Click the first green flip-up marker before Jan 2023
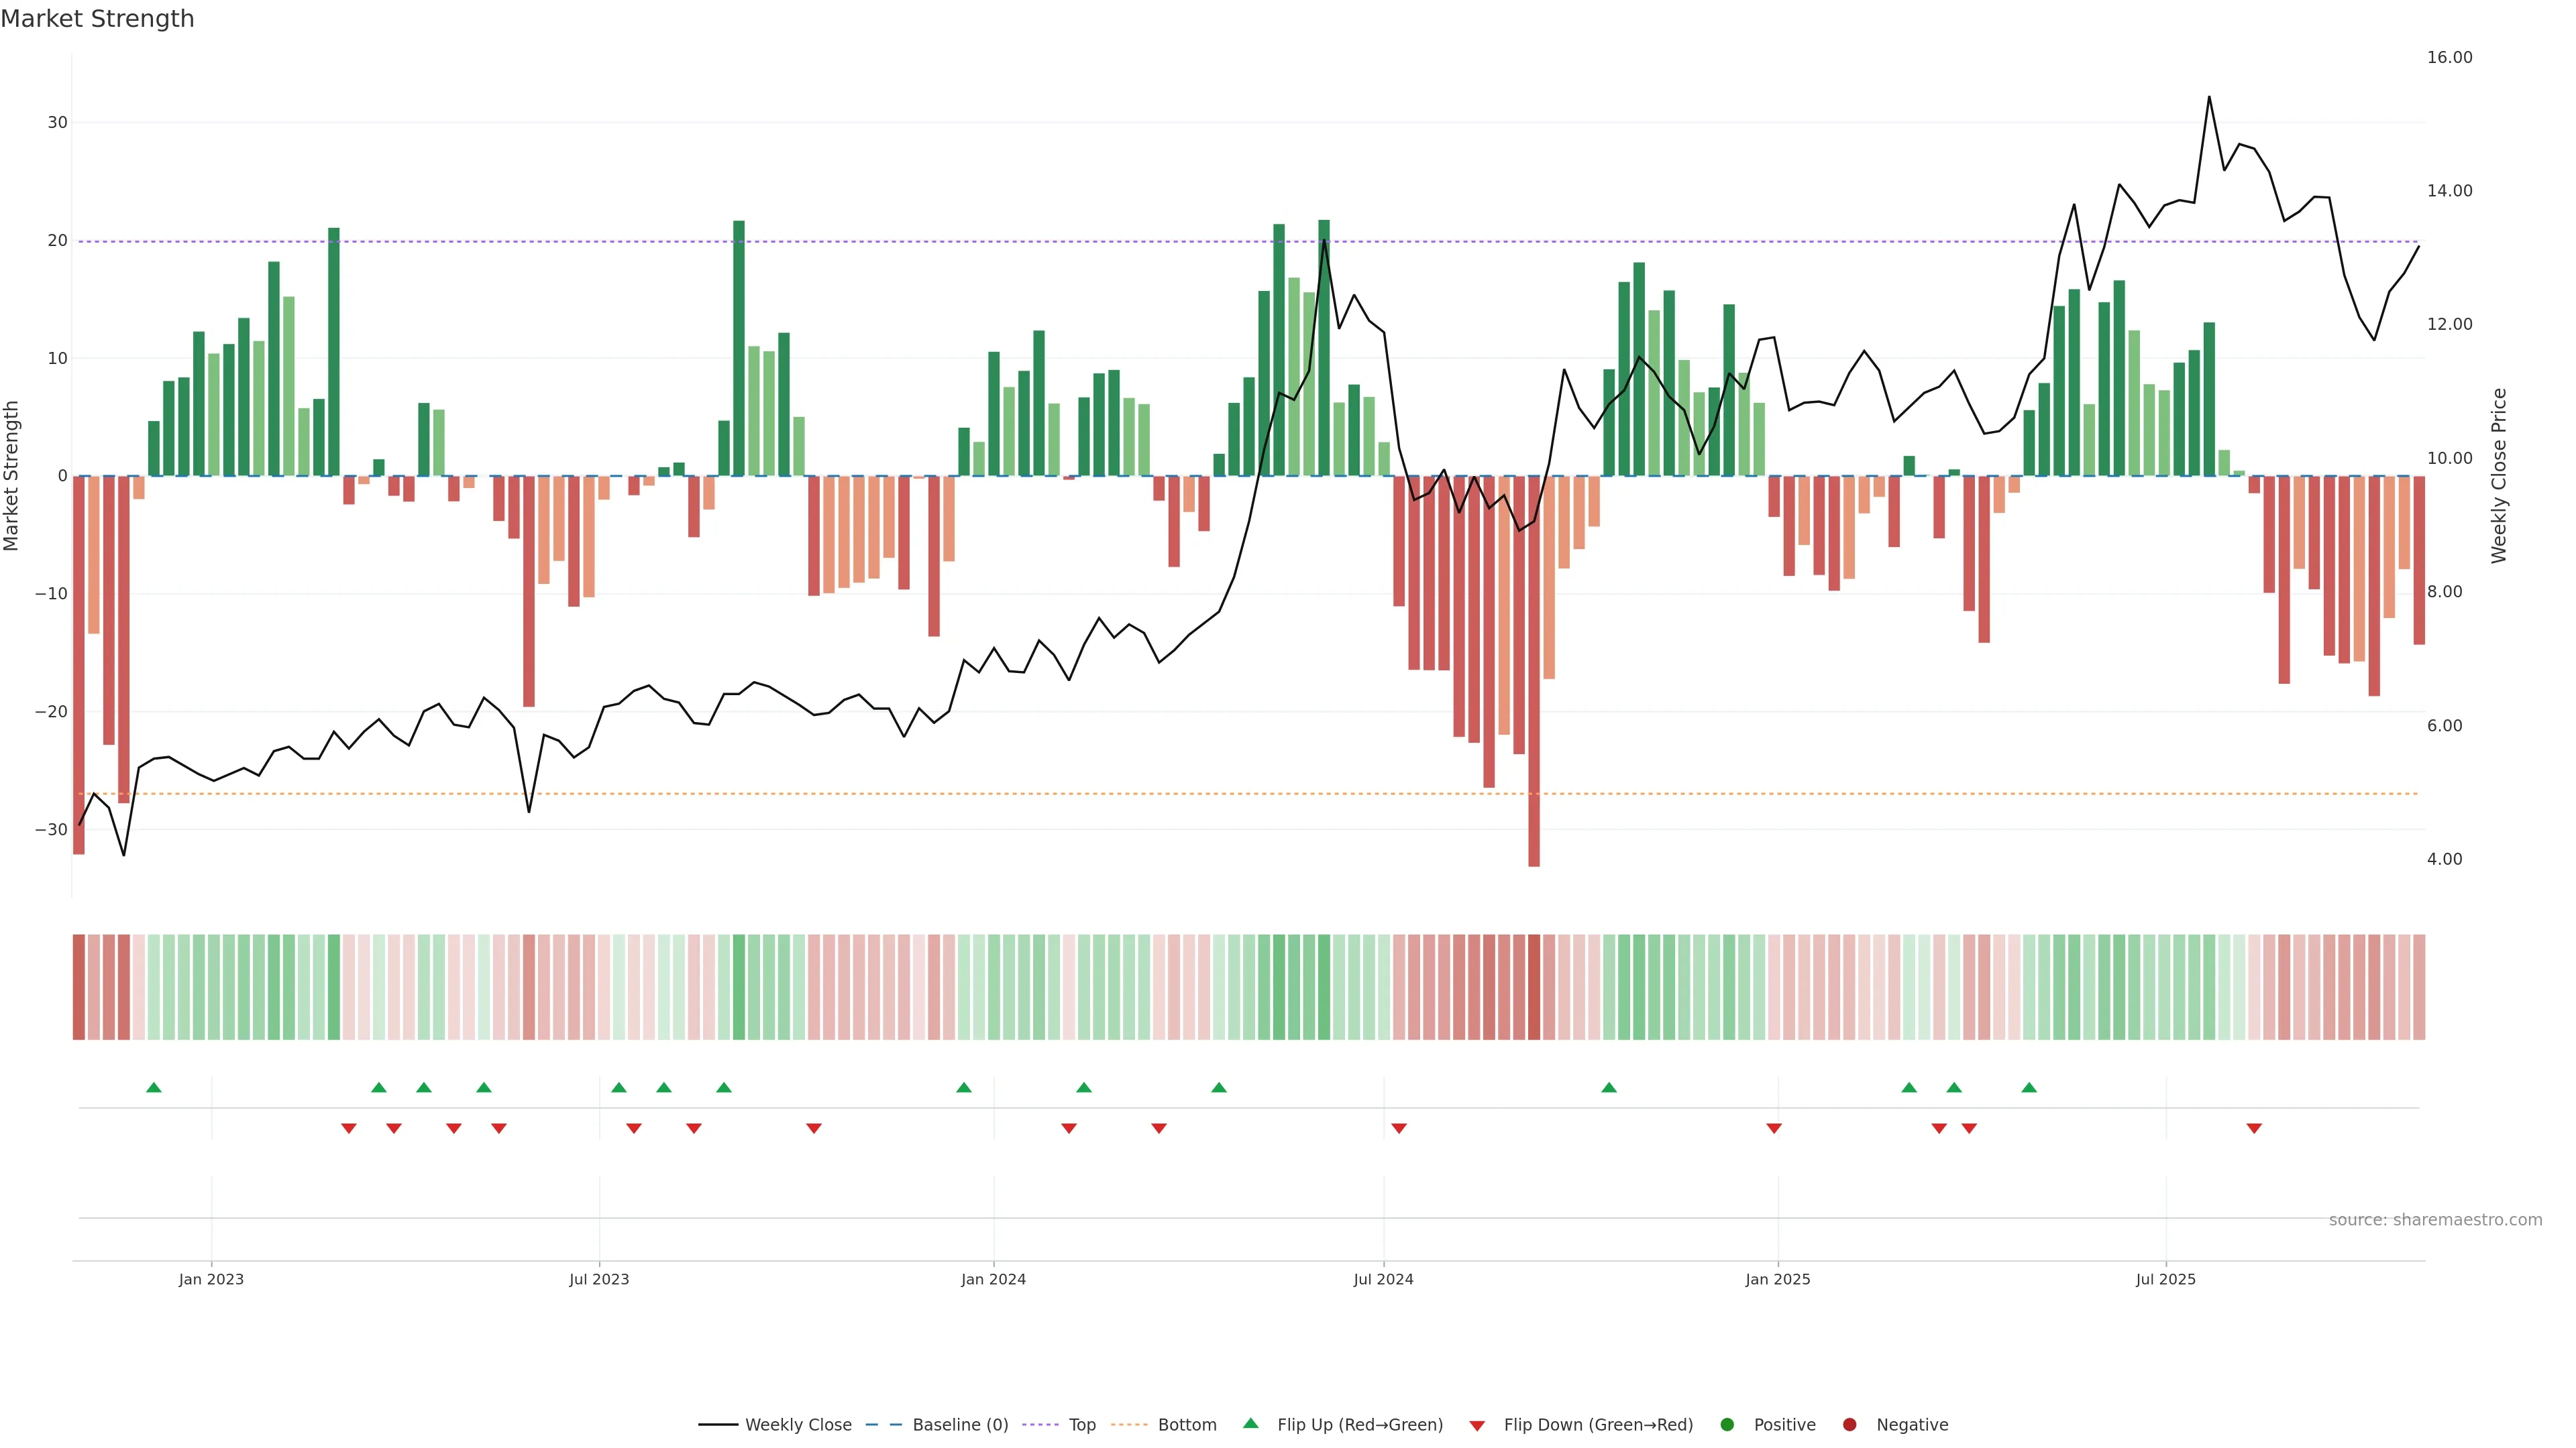 tap(154, 1087)
